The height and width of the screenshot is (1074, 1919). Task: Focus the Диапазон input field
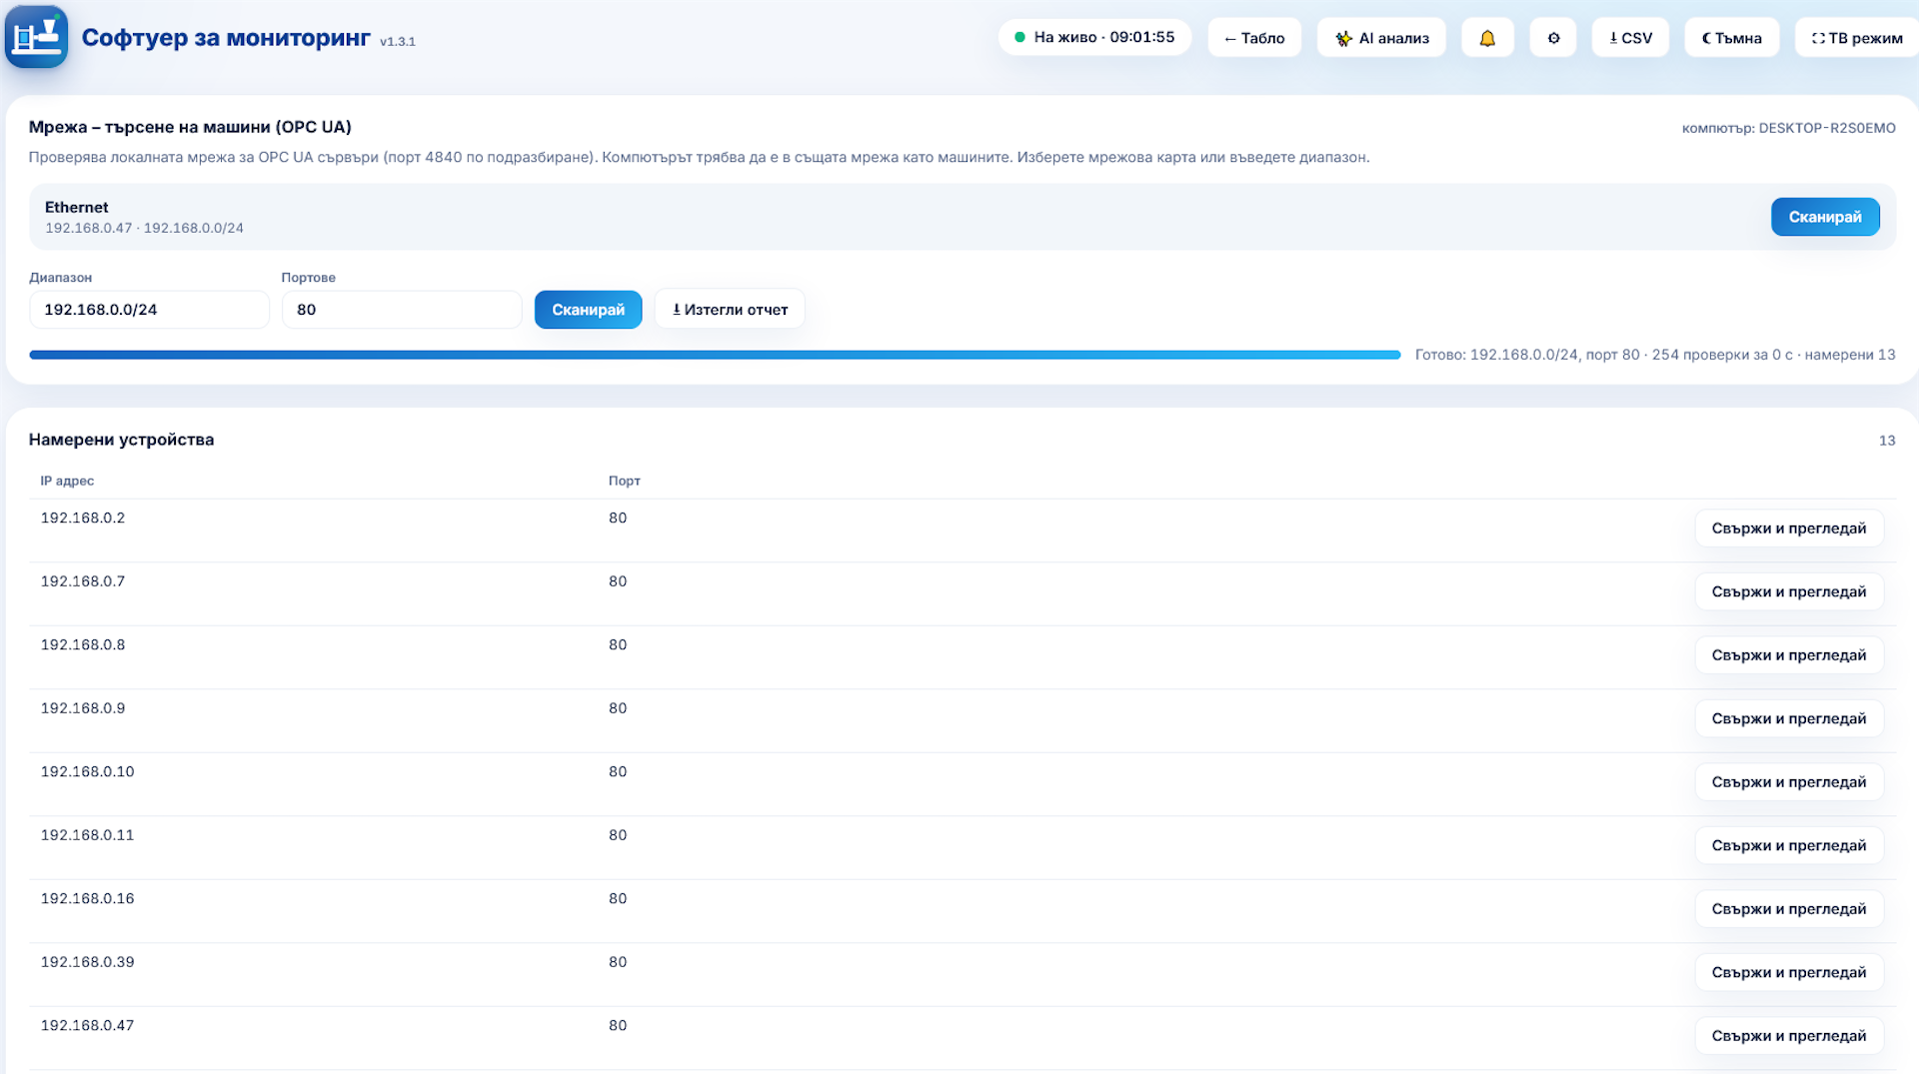point(149,310)
